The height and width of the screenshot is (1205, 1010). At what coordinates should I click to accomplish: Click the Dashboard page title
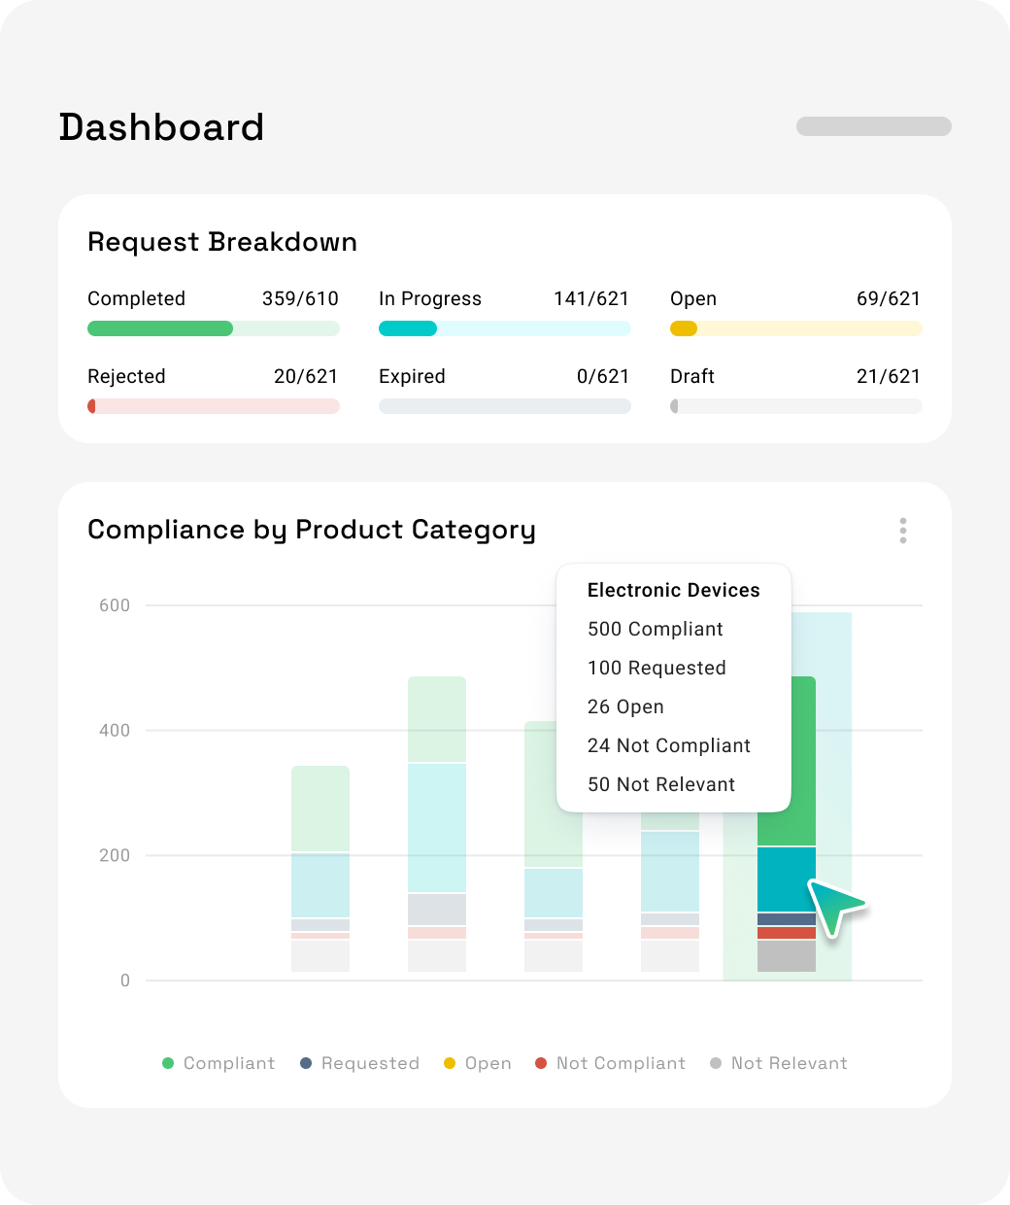[x=161, y=127]
